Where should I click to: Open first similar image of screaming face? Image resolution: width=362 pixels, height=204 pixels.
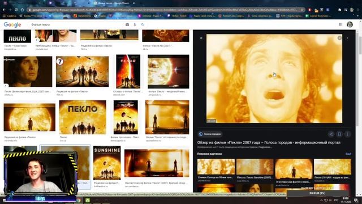tap(216, 167)
